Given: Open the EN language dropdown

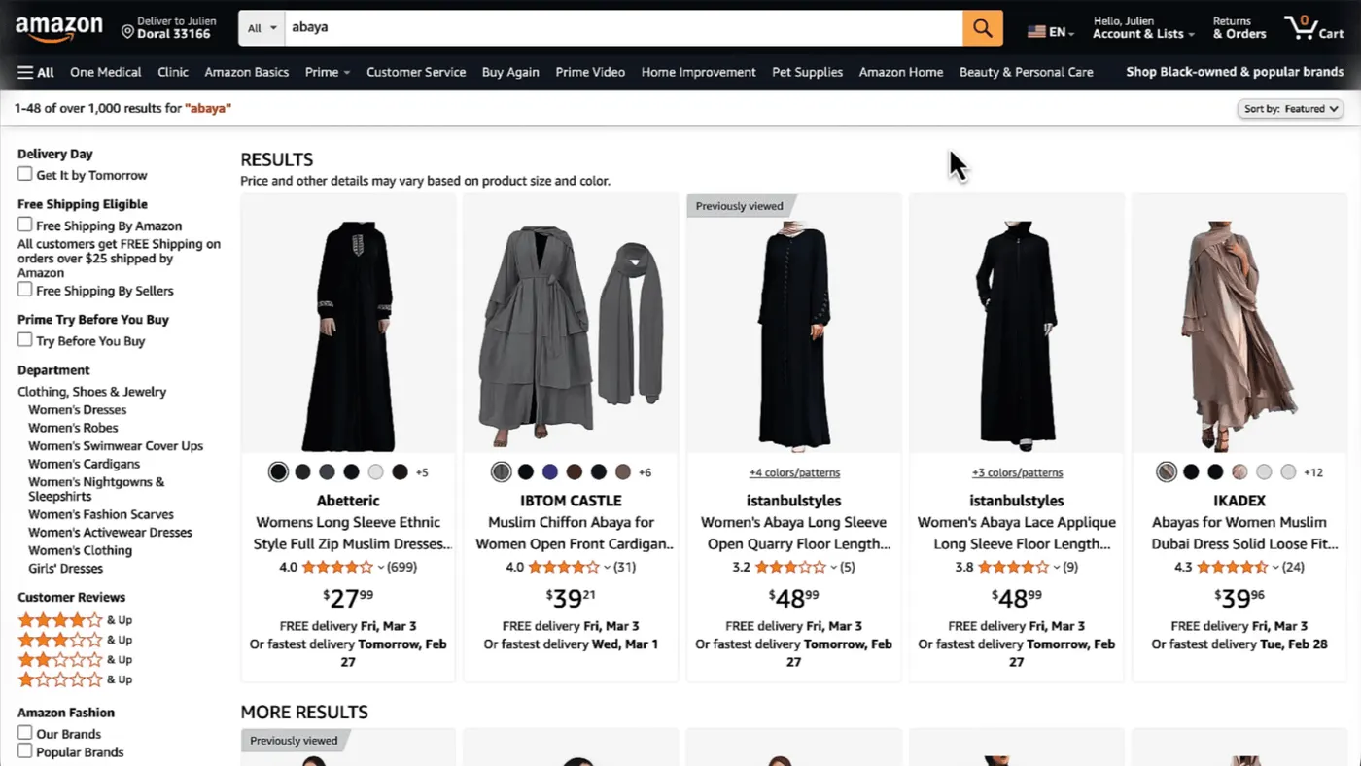Looking at the screenshot, I should tap(1051, 32).
